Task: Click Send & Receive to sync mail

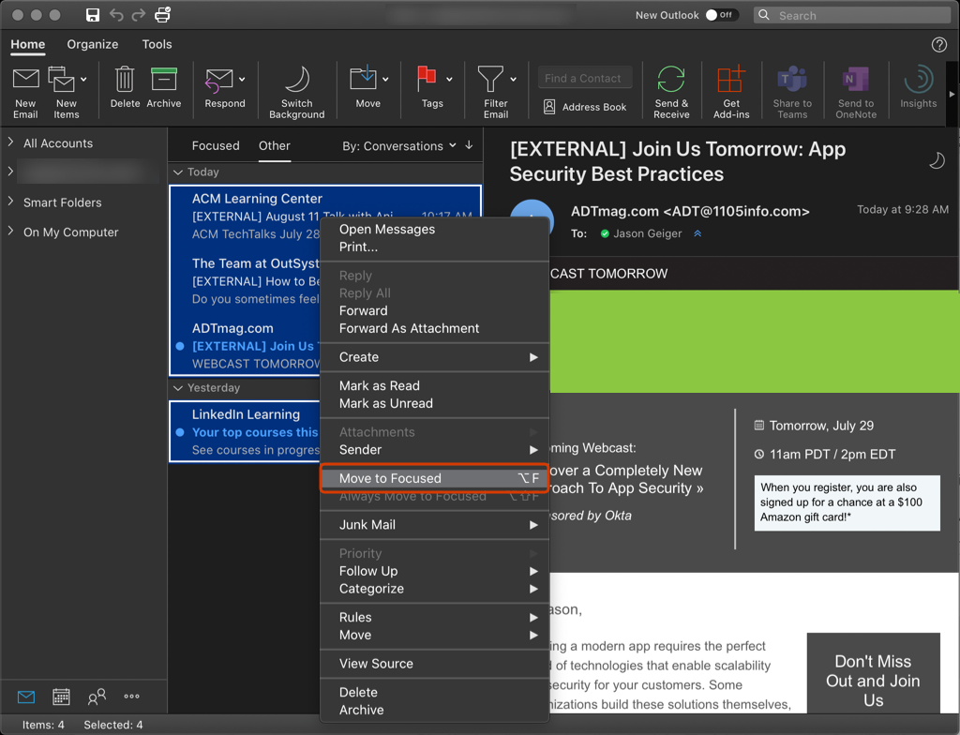Action: click(671, 90)
